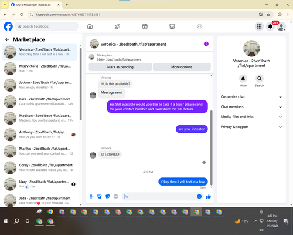Open the install app icon in address bar
Screen dimensions: 293x235
261,14
